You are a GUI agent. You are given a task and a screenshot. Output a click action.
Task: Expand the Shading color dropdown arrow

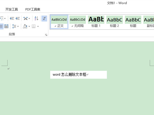[x=29, y=26]
